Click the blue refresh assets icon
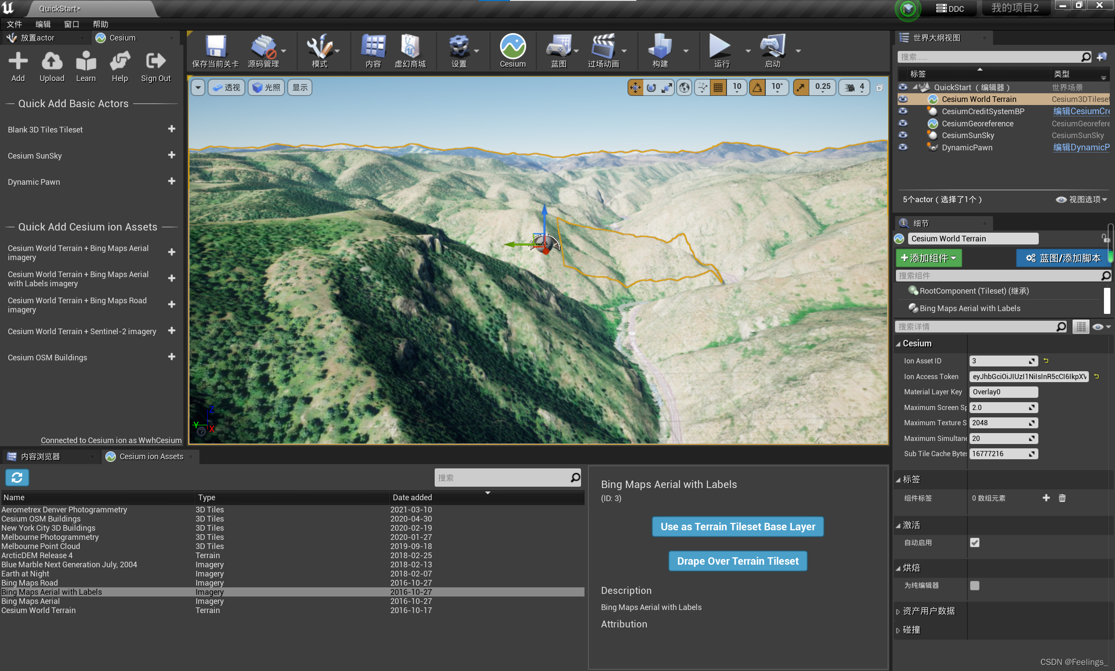Screen dimensions: 1115x671 pos(17,477)
